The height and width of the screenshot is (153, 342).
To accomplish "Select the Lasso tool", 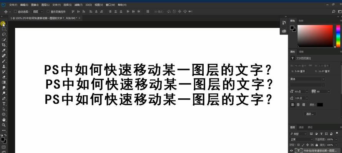I will [x=4, y=34].
